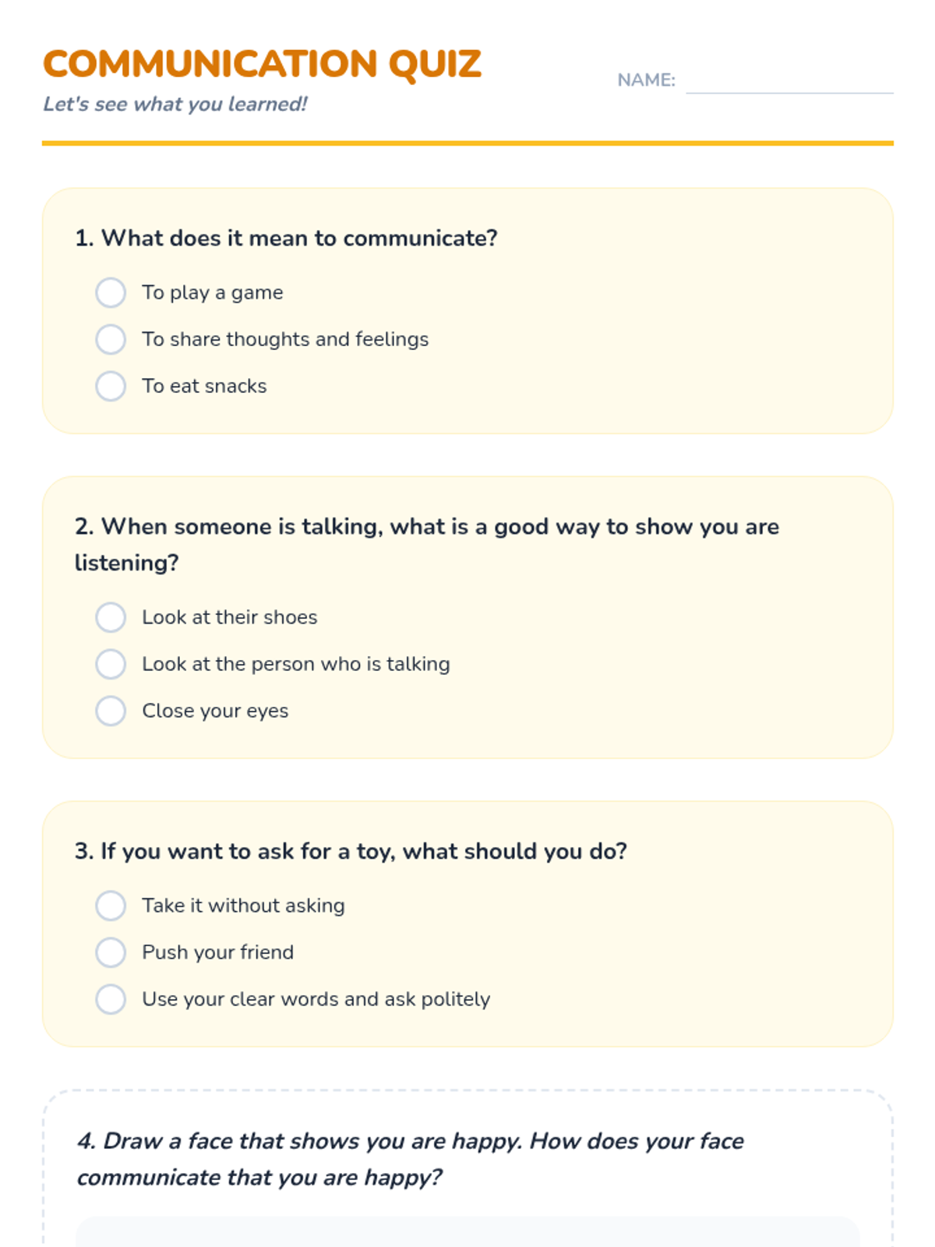Select 'Look at their shoes' answer
Screen dimensions: 935x1247
(111, 617)
